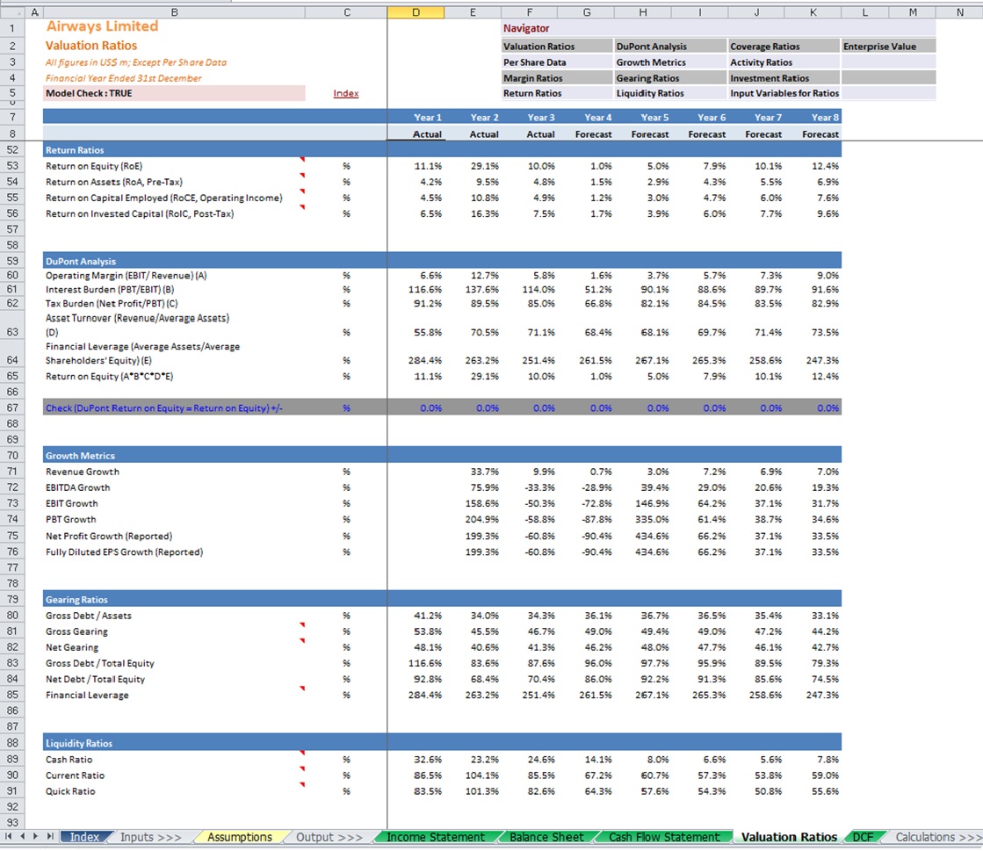
Task: Select the DuPont Analysis section header
Action: click(442, 261)
